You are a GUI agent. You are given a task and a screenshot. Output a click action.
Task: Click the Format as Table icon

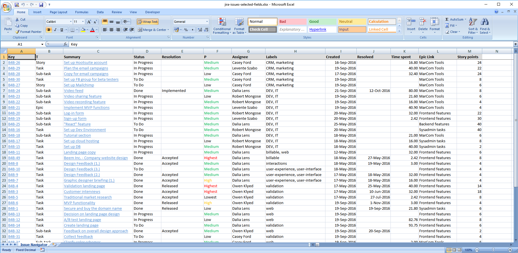pyautogui.click(x=239, y=22)
